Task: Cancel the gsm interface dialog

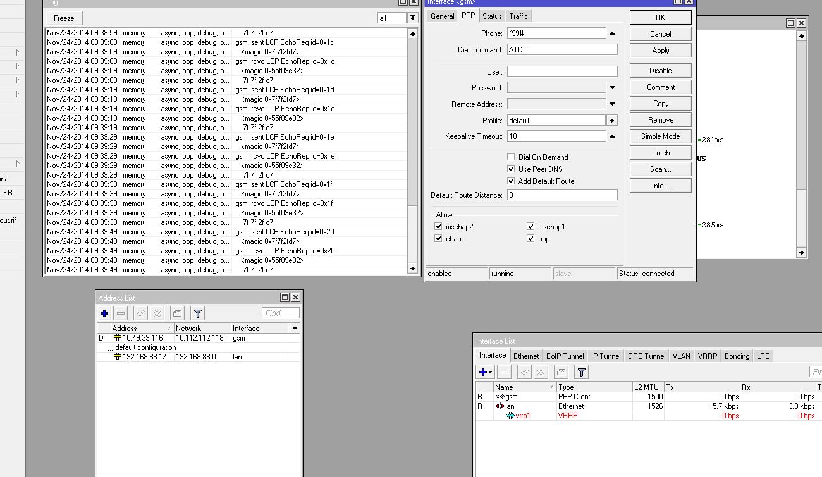Action: coord(660,34)
